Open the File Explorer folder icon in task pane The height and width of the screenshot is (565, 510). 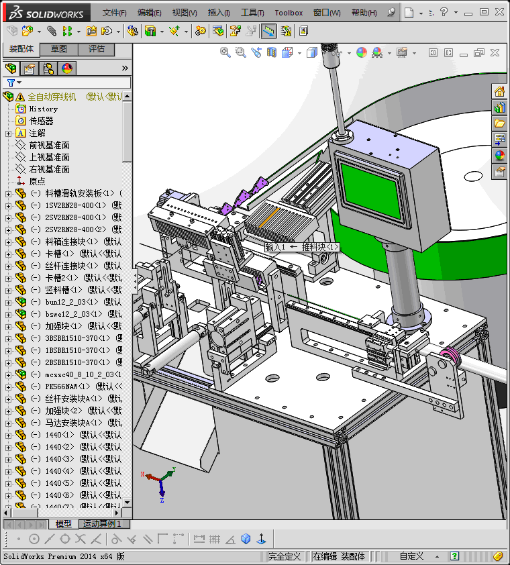pyautogui.click(x=499, y=123)
